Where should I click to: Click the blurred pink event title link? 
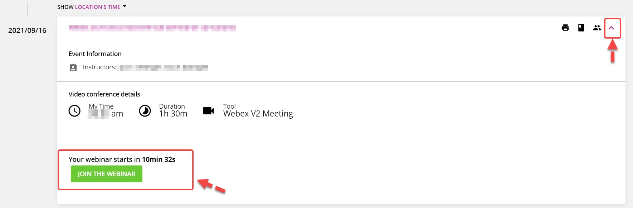152,28
